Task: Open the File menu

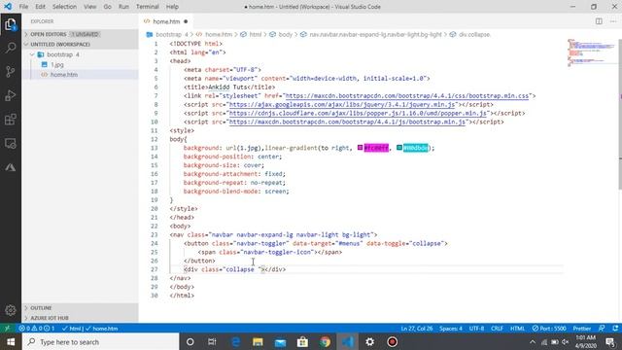Action: pyautogui.click(x=23, y=7)
